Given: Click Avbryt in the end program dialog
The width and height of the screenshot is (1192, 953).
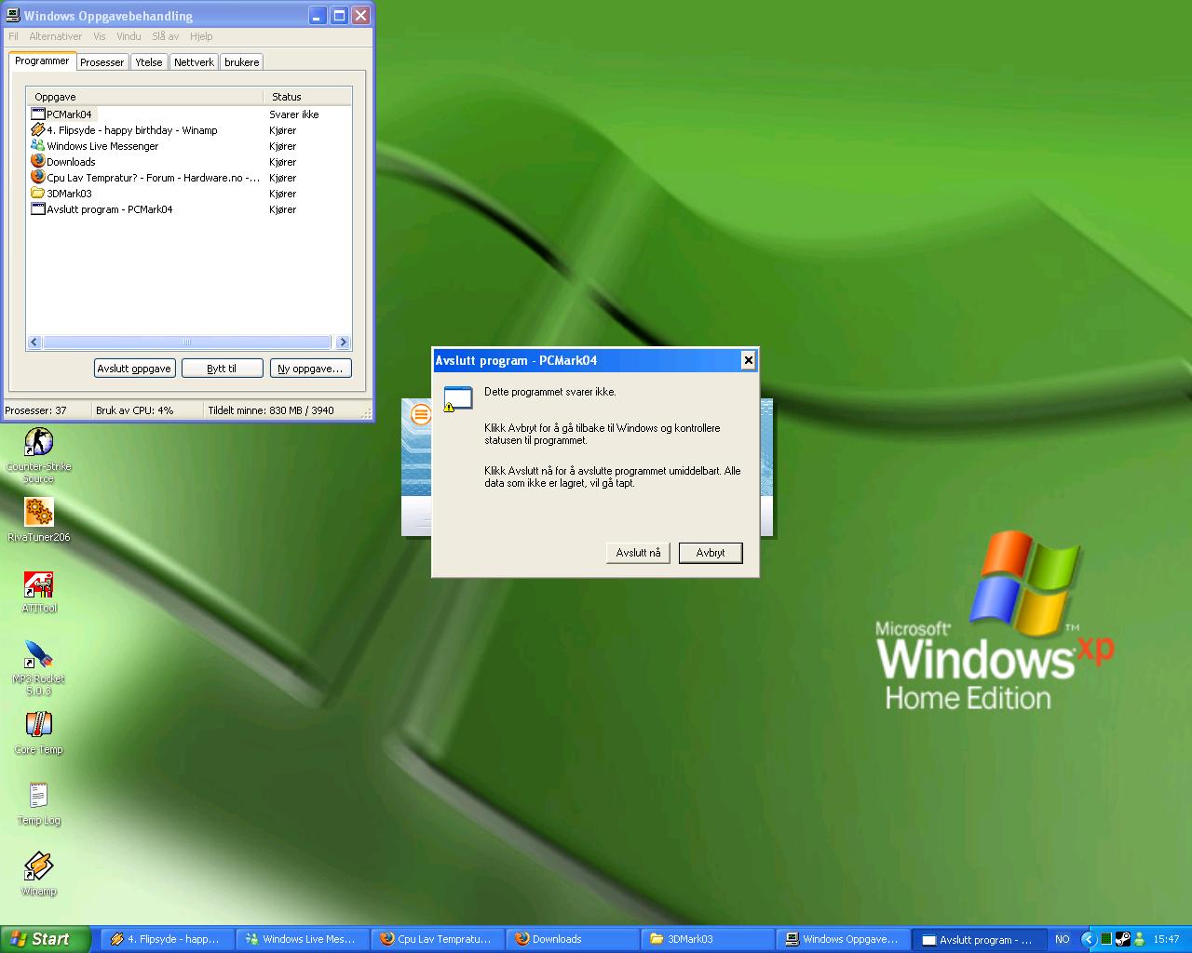Looking at the screenshot, I should [x=711, y=553].
